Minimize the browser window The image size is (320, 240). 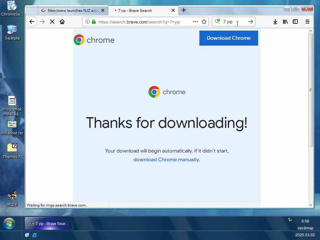[x=287, y=9]
